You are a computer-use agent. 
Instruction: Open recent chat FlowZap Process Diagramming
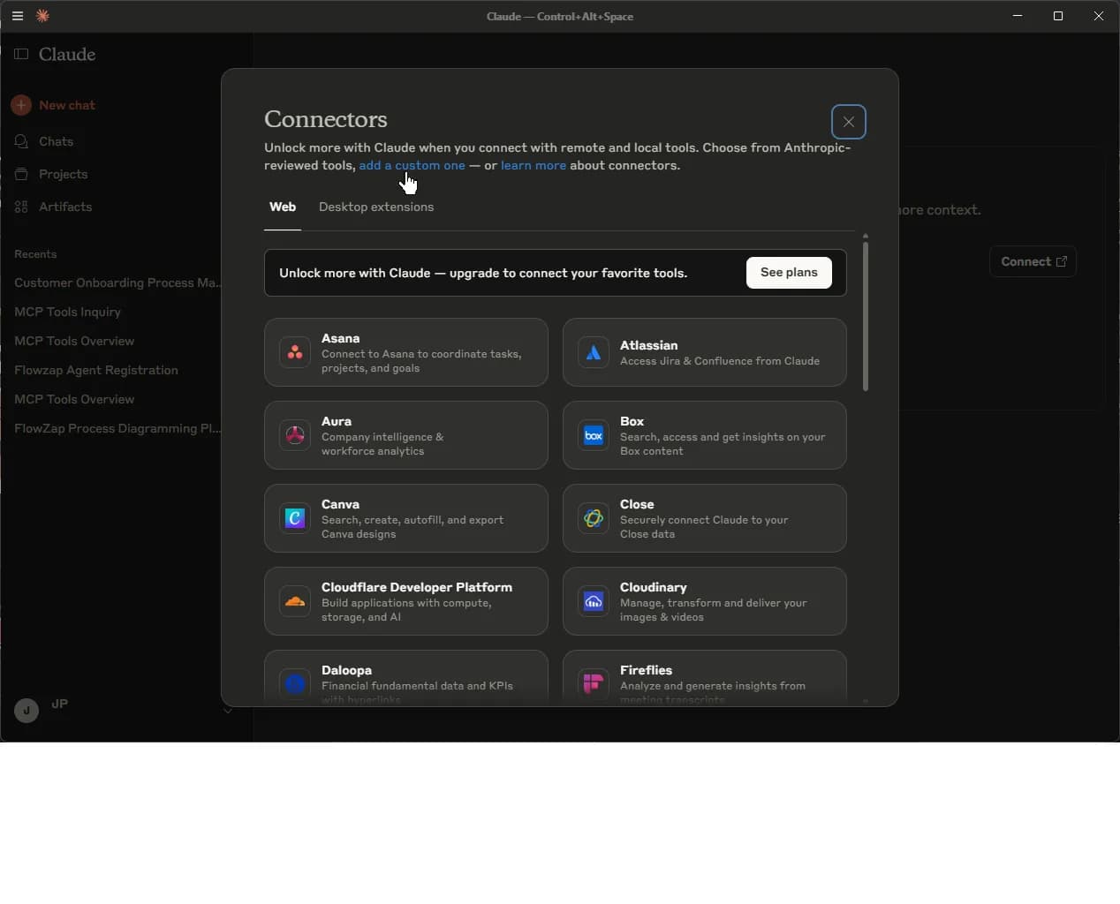click(x=117, y=428)
